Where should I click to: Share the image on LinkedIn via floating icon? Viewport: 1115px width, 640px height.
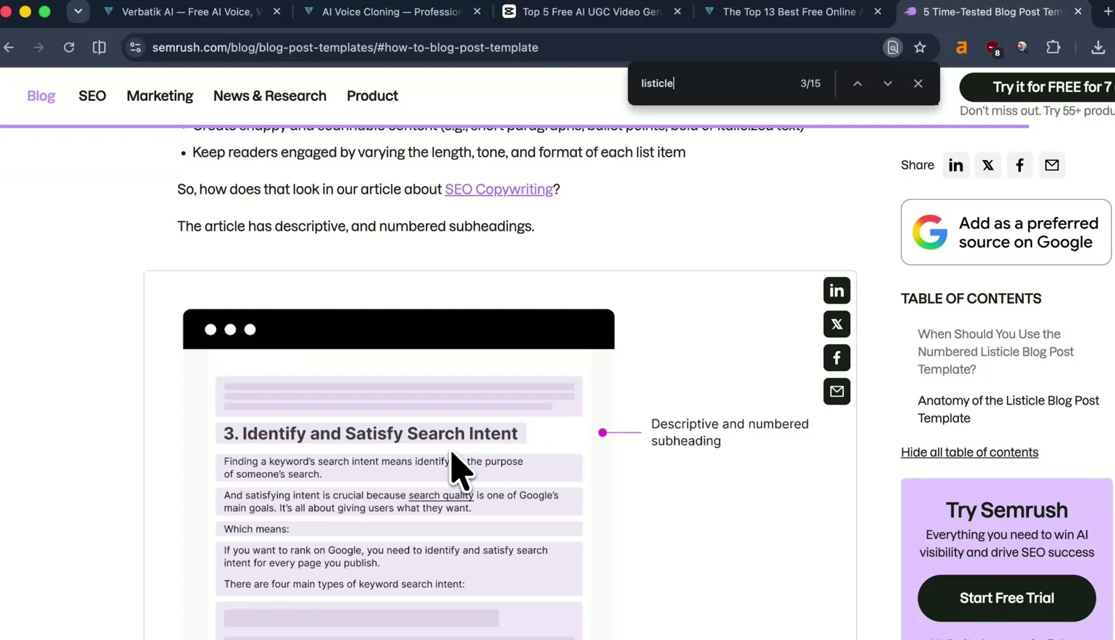pyautogui.click(x=837, y=290)
